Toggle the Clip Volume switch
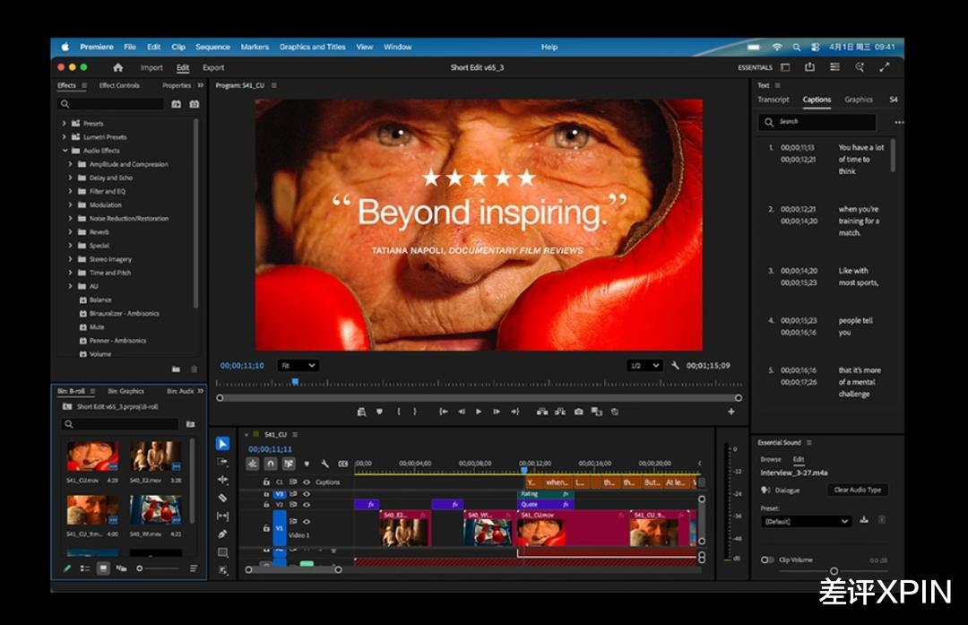The height and width of the screenshot is (625, 968). pos(767,560)
